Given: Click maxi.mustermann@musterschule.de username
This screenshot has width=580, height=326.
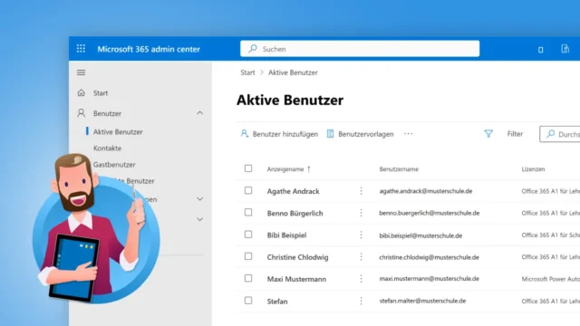Looking at the screenshot, I should point(429,279).
